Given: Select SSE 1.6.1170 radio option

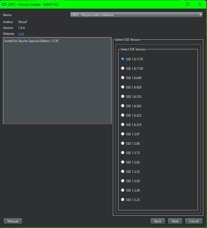Looking at the screenshot, I should pyautogui.click(x=123, y=59).
